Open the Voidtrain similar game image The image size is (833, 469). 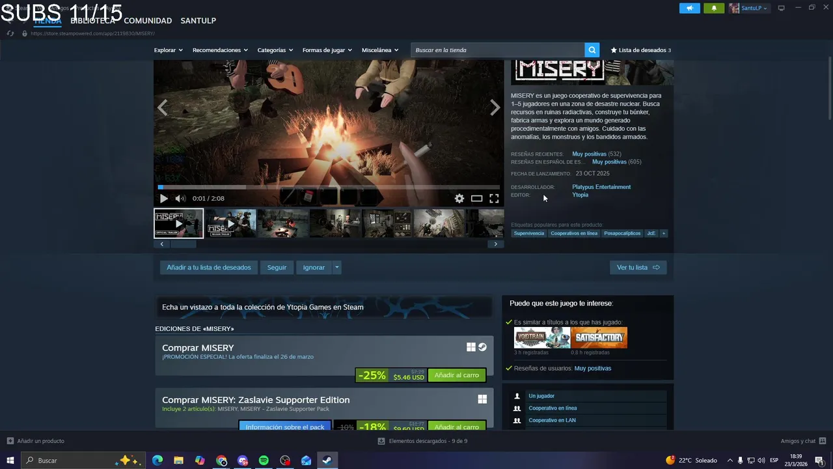point(542,337)
